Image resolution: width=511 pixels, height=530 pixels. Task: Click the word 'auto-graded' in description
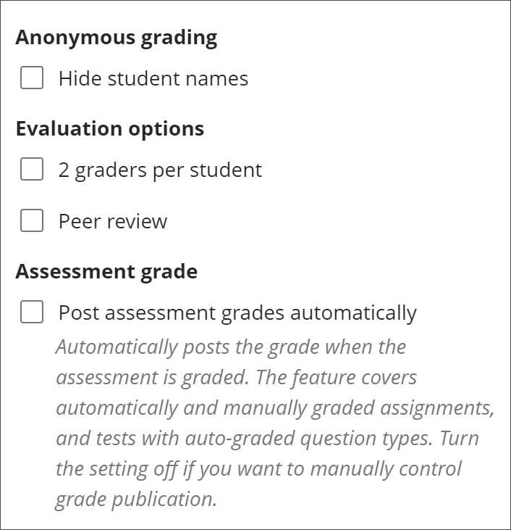(x=240, y=439)
